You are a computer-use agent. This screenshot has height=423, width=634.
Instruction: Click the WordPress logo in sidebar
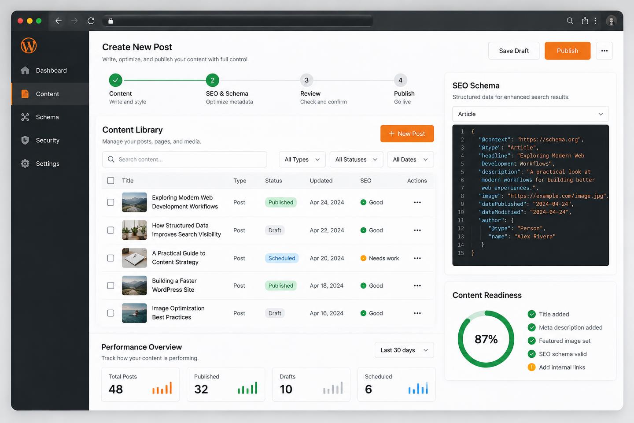(29, 46)
